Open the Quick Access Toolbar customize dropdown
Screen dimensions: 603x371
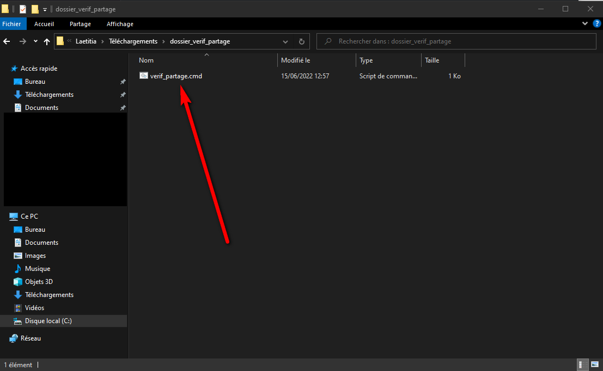(x=45, y=9)
